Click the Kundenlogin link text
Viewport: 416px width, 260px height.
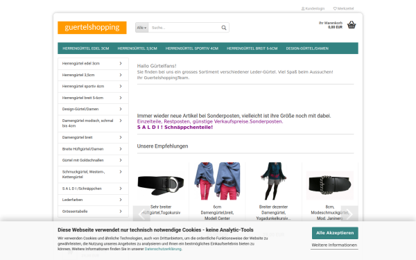pos(315,8)
